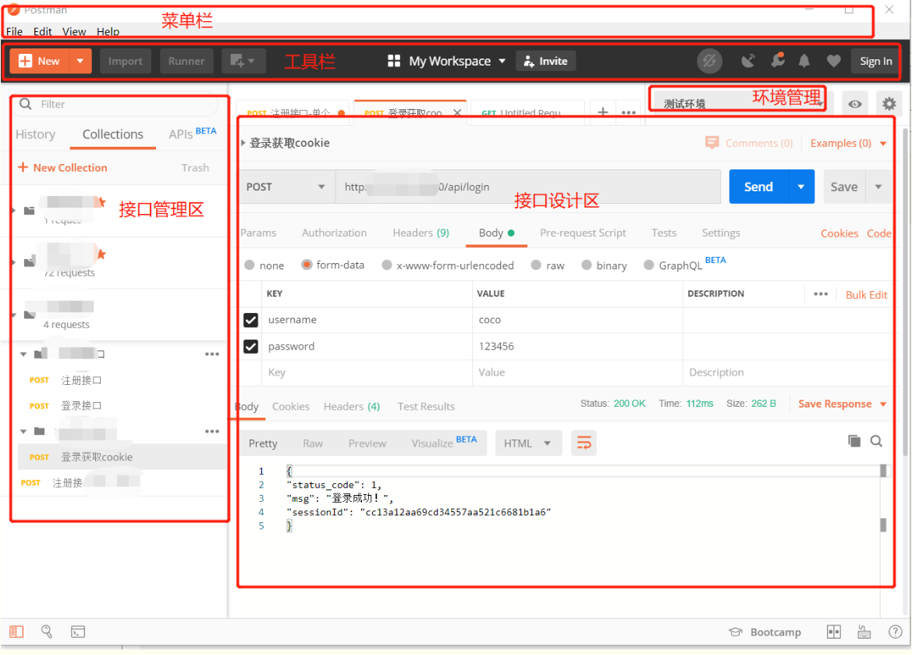Open the notifications bell icon
Screen dimensions: 912x655
click(804, 61)
